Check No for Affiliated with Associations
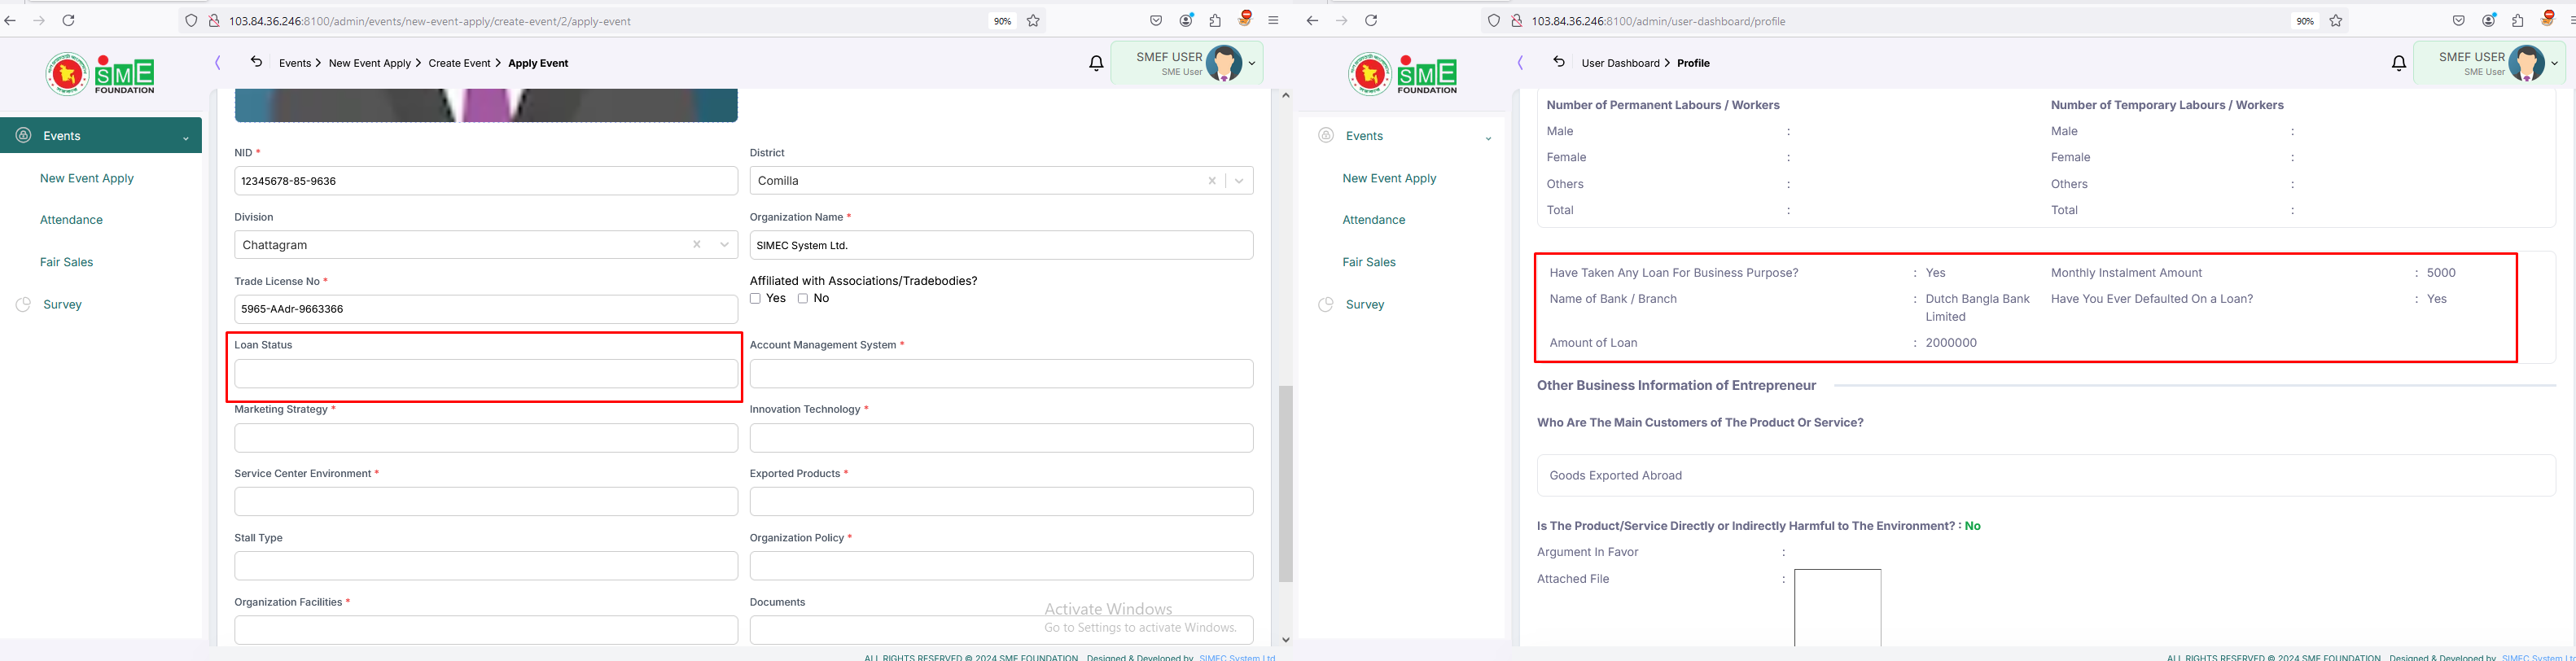This screenshot has width=2576, height=661. coord(803,299)
